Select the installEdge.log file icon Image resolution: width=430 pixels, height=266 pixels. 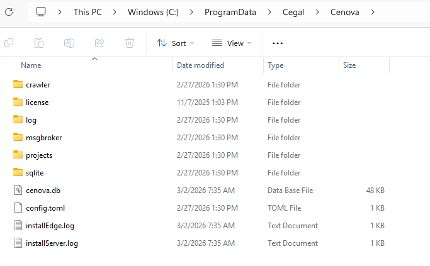(18, 226)
